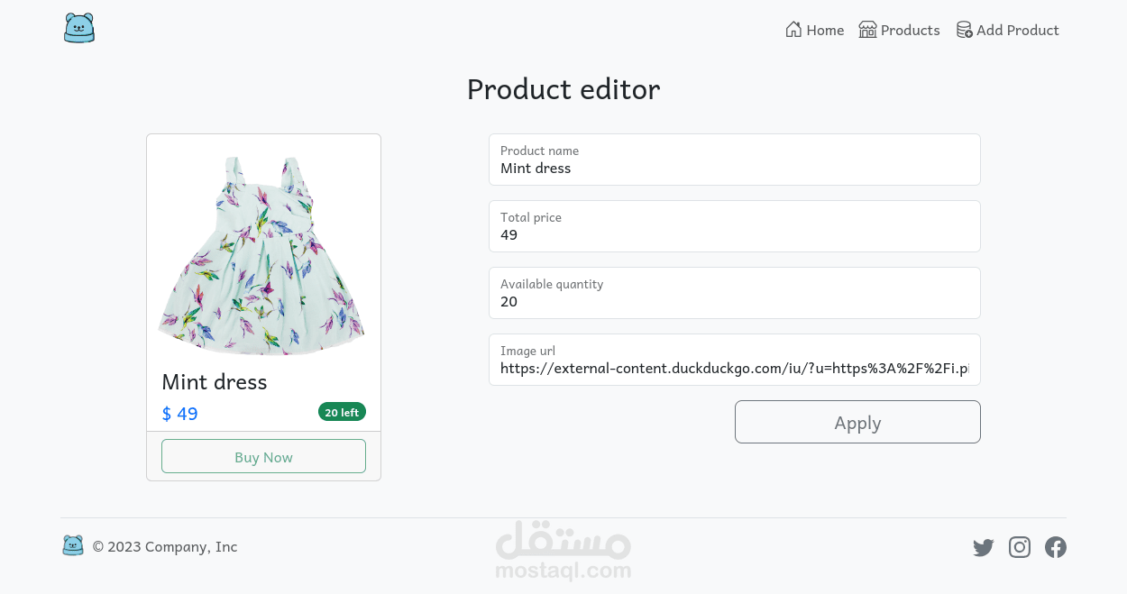This screenshot has width=1127, height=594.
Task: Open the Twitter icon in footer
Action: (983, 547)
